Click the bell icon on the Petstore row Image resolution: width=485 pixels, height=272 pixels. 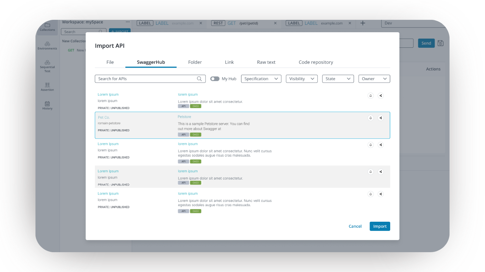pos(371,118)
